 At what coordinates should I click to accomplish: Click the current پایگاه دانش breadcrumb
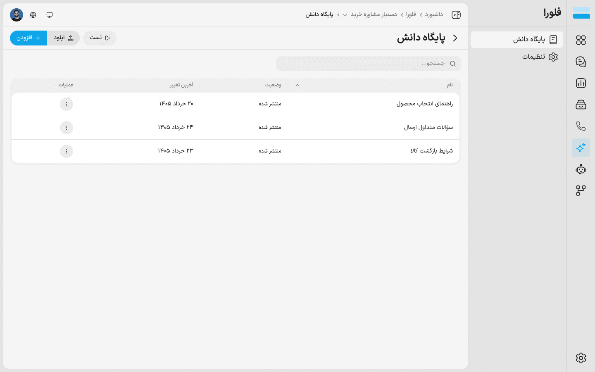pos(319,14)
